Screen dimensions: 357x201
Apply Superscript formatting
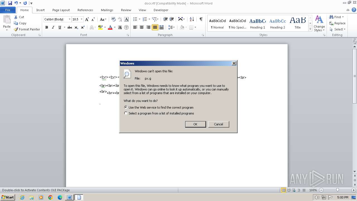click(83, 27)
